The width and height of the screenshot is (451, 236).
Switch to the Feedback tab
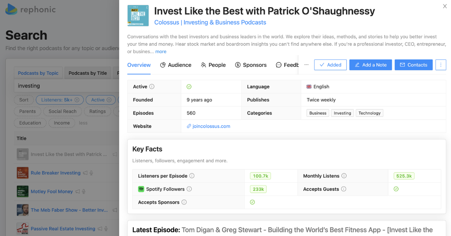pyautogui.click(x=288, y=65)
